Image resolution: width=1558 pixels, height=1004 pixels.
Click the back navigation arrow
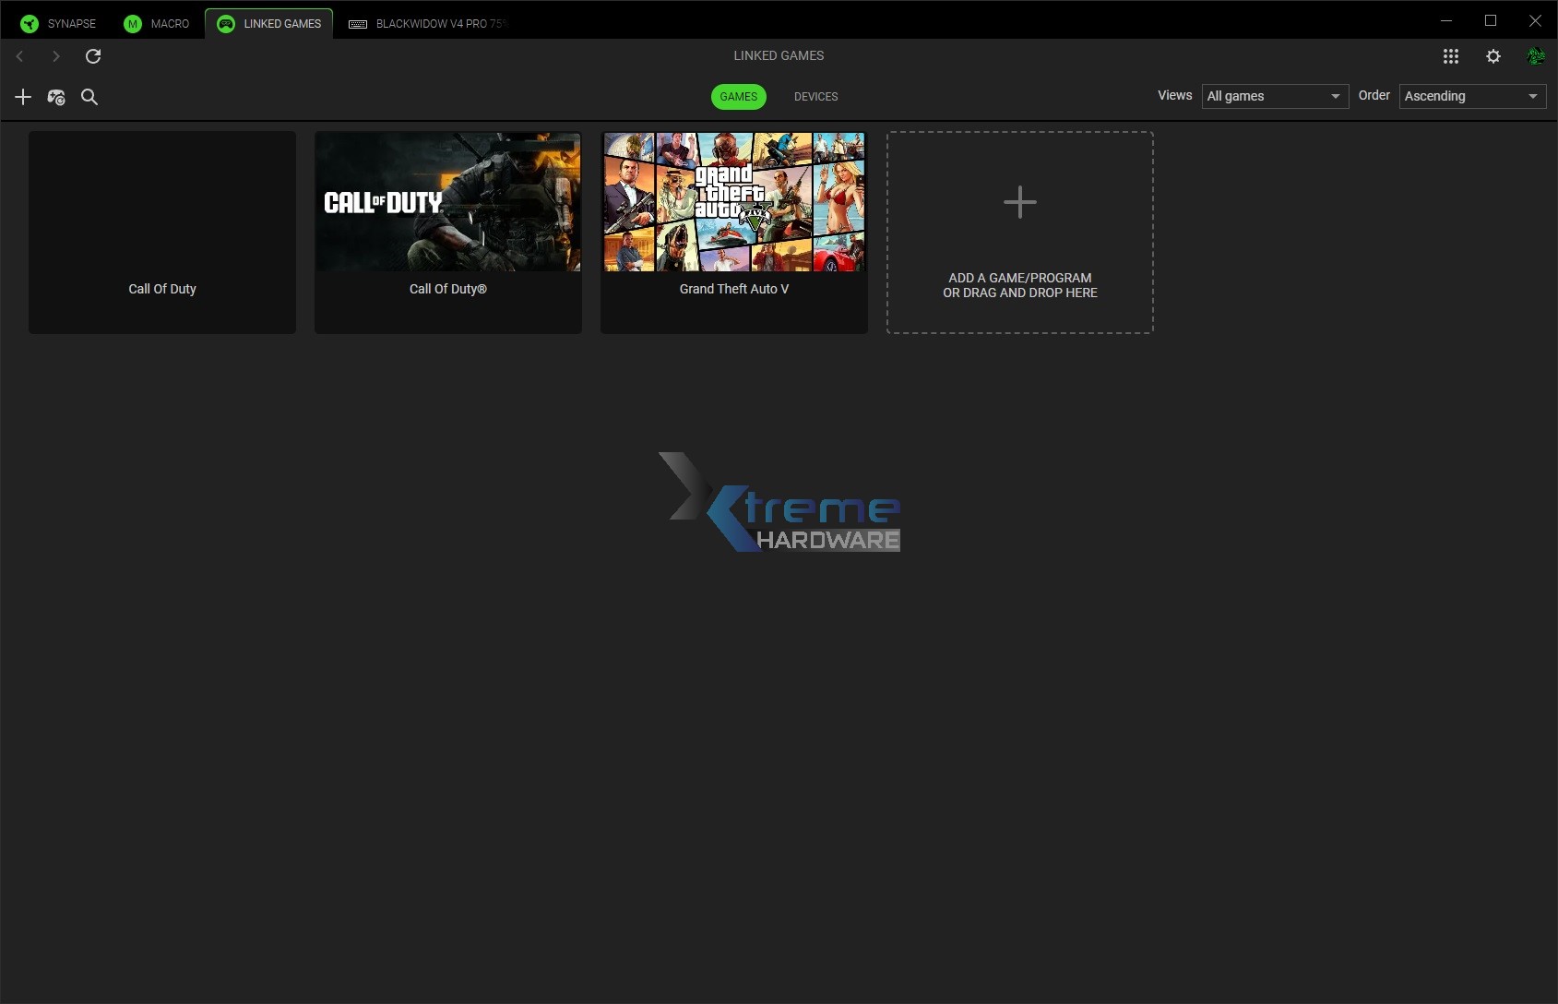point(19,56)
